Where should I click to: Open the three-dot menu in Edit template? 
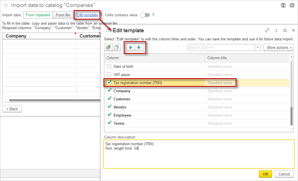[276, 30]
